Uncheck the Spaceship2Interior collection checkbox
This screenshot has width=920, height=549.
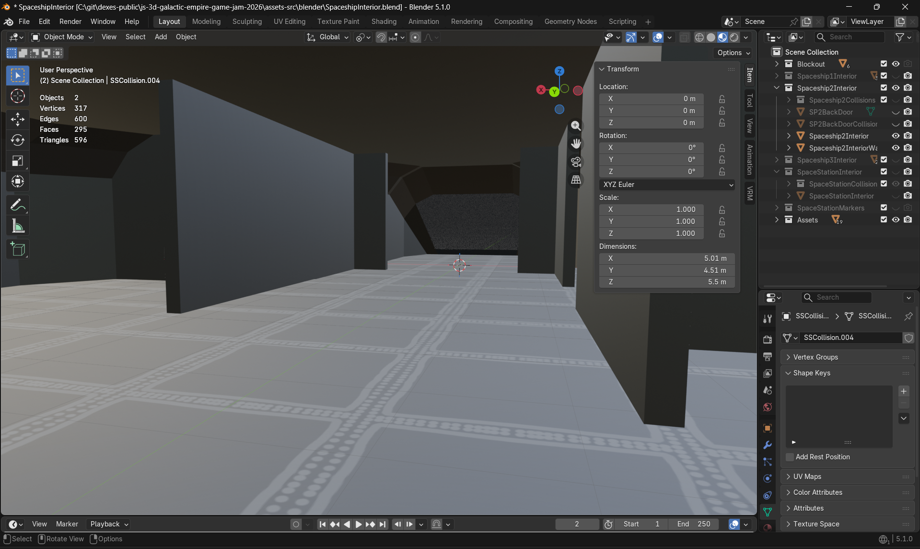(884, 88)
